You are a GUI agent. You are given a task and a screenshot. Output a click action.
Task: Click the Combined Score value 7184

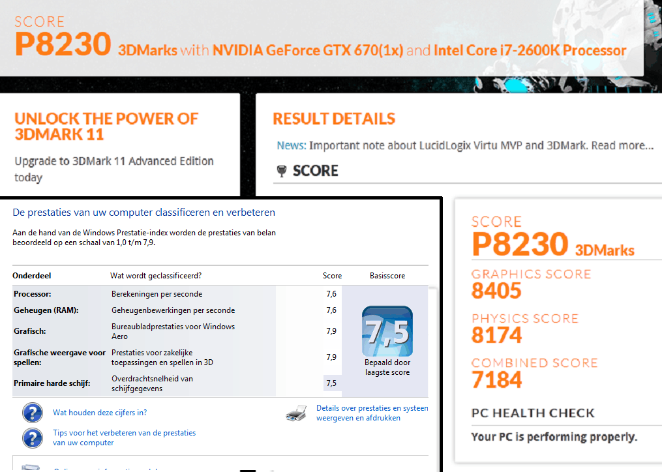[x=496, y=379]
